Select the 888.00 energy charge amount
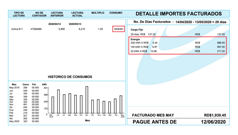238x135 pixels. [x=221, y=43]
